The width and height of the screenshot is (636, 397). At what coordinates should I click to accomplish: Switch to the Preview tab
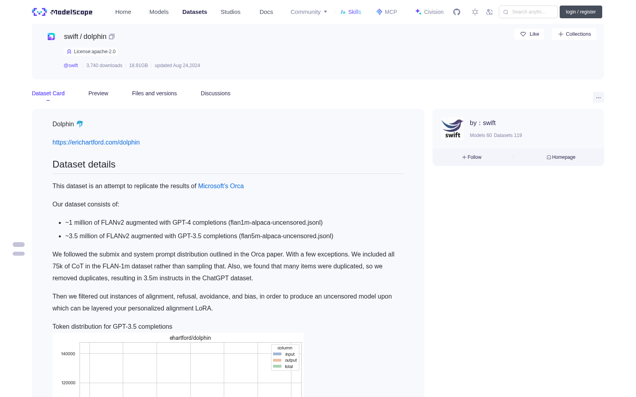(98, 93)
